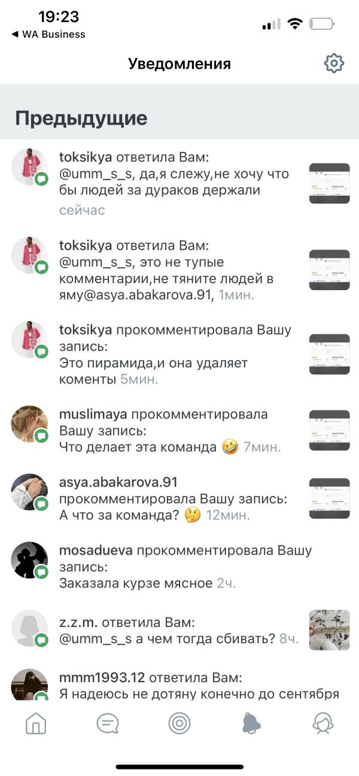Open the messages chat bubble tab

(x=108, y=723)
